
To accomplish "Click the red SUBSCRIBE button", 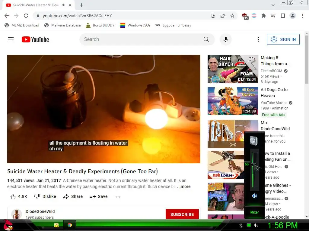I will click(x=182, y=214).
